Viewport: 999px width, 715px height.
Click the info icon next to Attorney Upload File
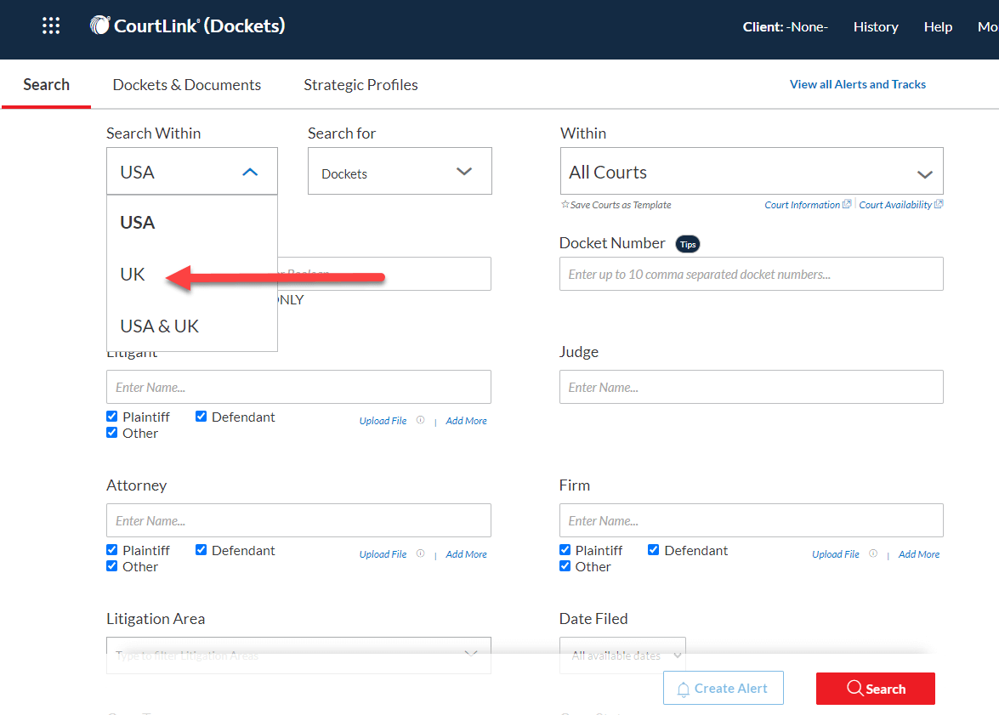pyautogui.click(x=421, y=553)
